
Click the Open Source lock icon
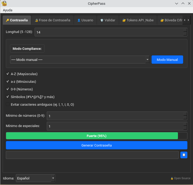[172, 178]
